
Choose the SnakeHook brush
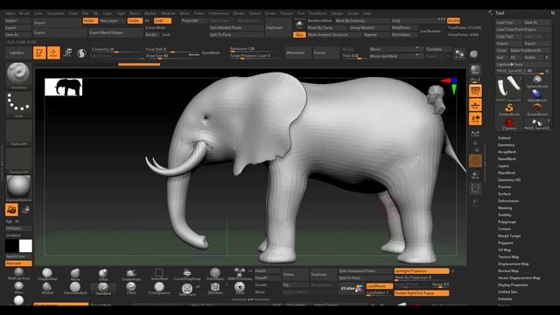pos(131,274)
